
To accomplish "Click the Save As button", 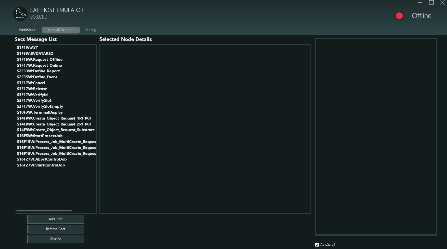I will point(56,239).
